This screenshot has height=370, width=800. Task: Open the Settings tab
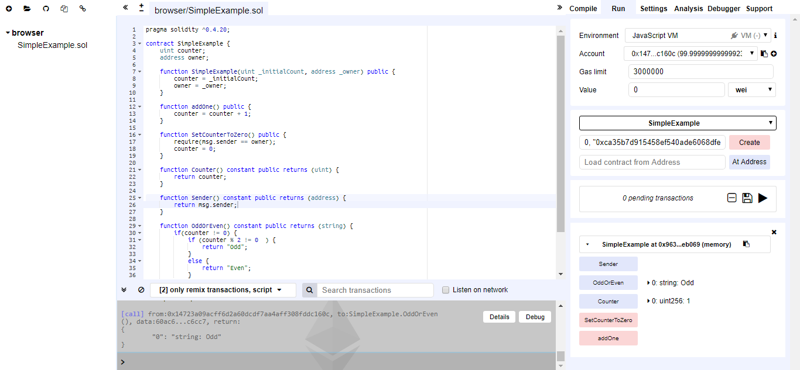654,9
